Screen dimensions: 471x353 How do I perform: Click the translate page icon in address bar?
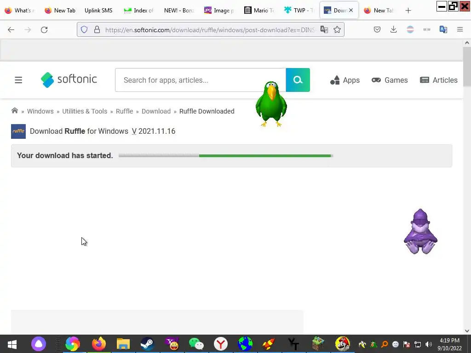click(x=324, y=29)
